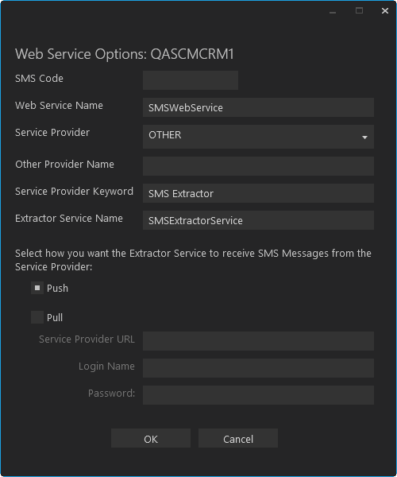Click the Pull option label
397x477 pixels.
point(55,317)
